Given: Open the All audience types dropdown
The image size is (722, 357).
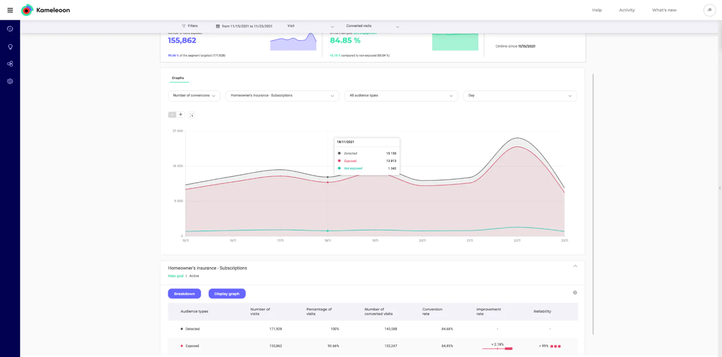Looking at the screenshot, I should [401, 95].
